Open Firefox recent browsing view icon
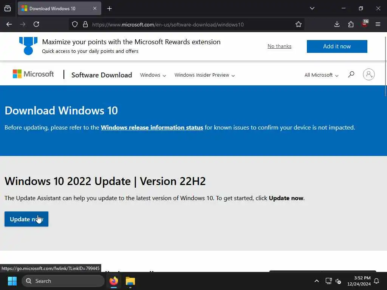 [x=8, y=8]
